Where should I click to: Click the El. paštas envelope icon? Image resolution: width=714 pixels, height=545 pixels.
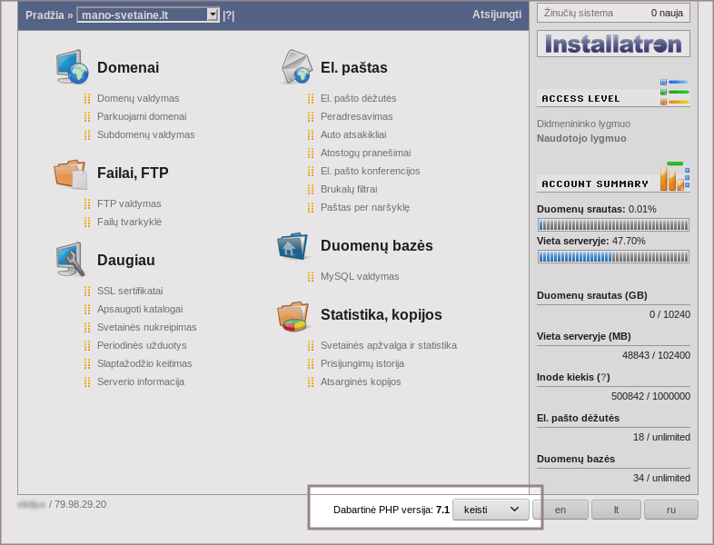[296, 67]
